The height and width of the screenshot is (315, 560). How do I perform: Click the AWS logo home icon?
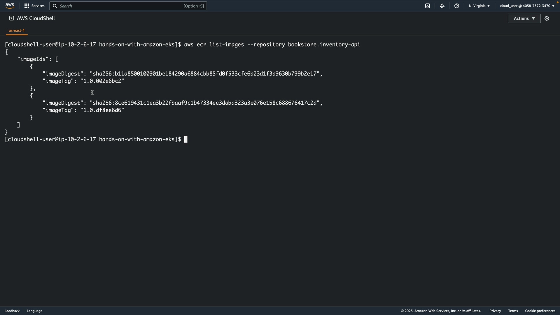click(10, 6)
